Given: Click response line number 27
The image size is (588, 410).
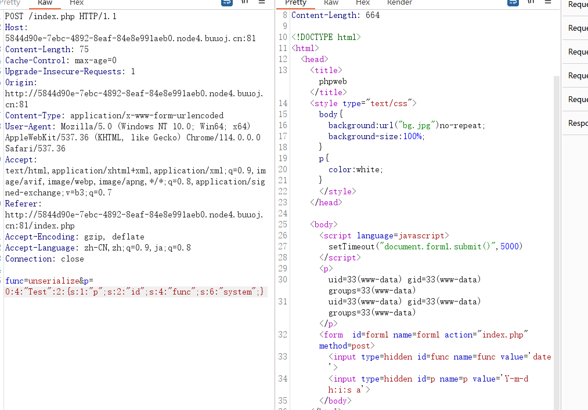Looking at the screenshot, I should pos(283,246).
